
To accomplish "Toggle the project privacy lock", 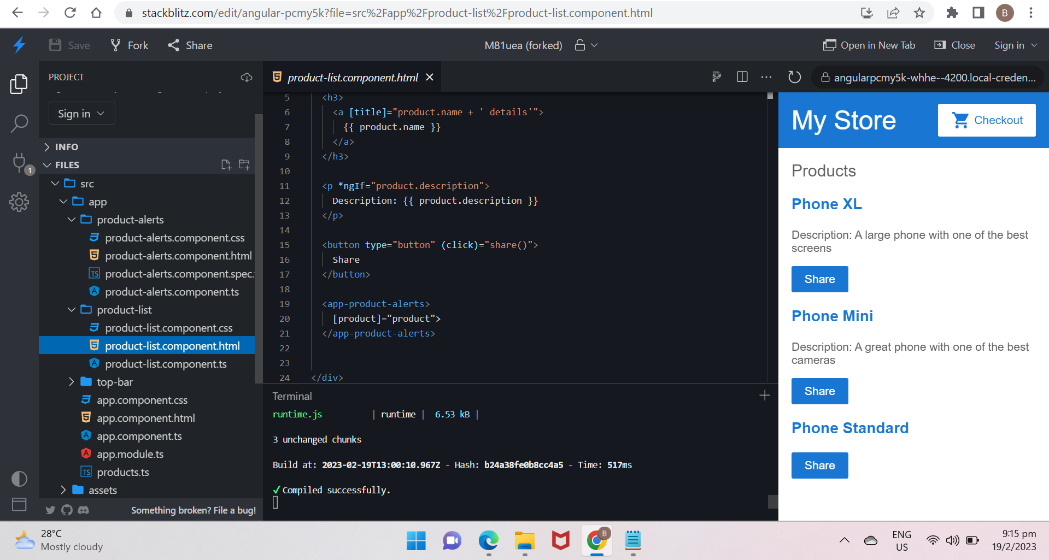I will pos(579,45).
